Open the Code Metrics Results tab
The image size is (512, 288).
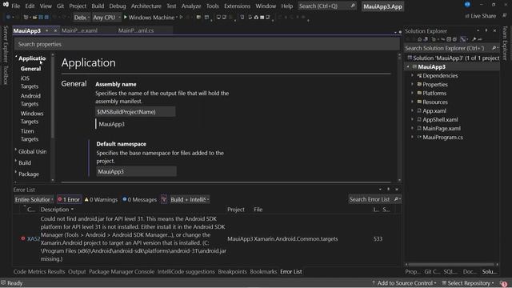[x=39, y=272]
